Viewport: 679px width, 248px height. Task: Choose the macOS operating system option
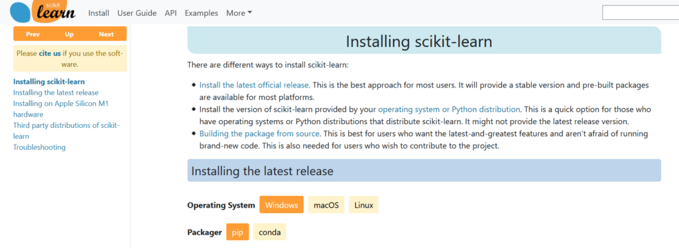(x=326, y=205)
